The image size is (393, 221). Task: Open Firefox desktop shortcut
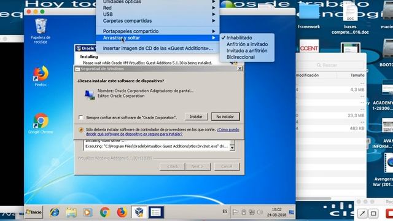pyautogui.click(x=41, y=76)
